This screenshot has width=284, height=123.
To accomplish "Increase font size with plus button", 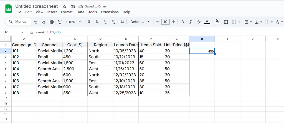I will pyautogui.click(x=174, y=22).
